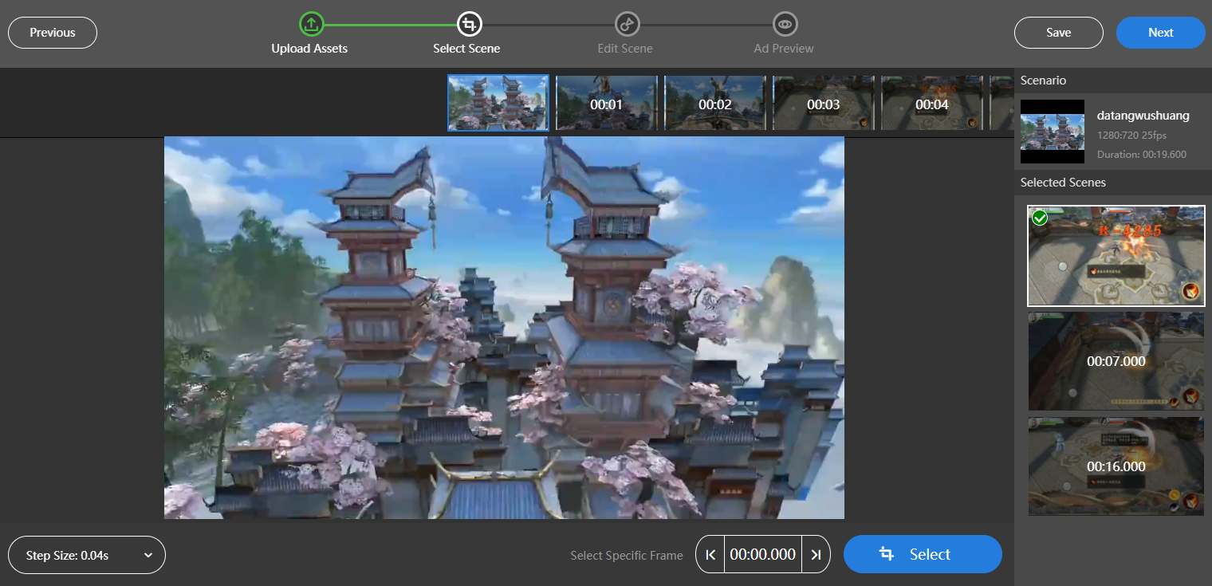Click the frame time 00:00.000 field
The width and height of the screenshot is (1212, 586).
coord(763,555)
